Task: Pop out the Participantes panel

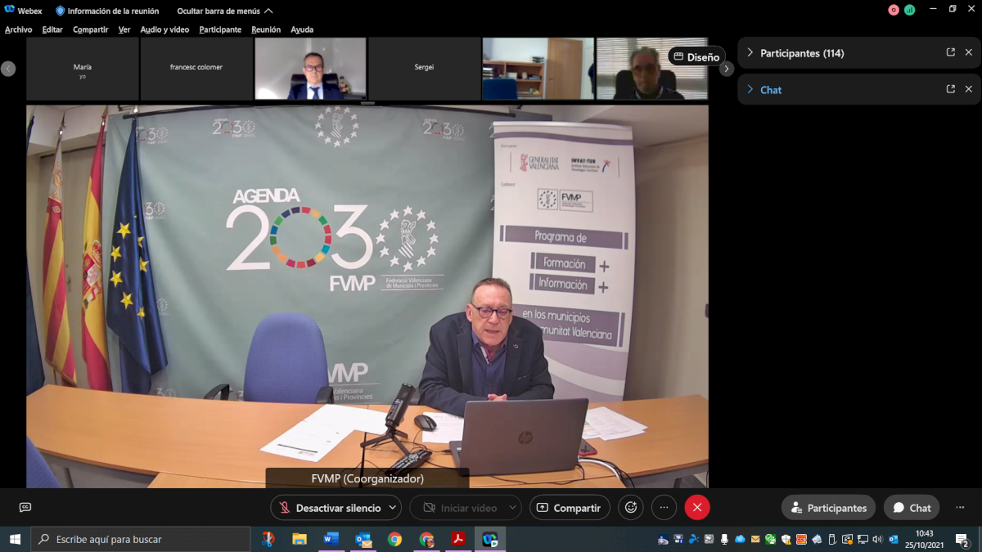Action: (950, 52)
